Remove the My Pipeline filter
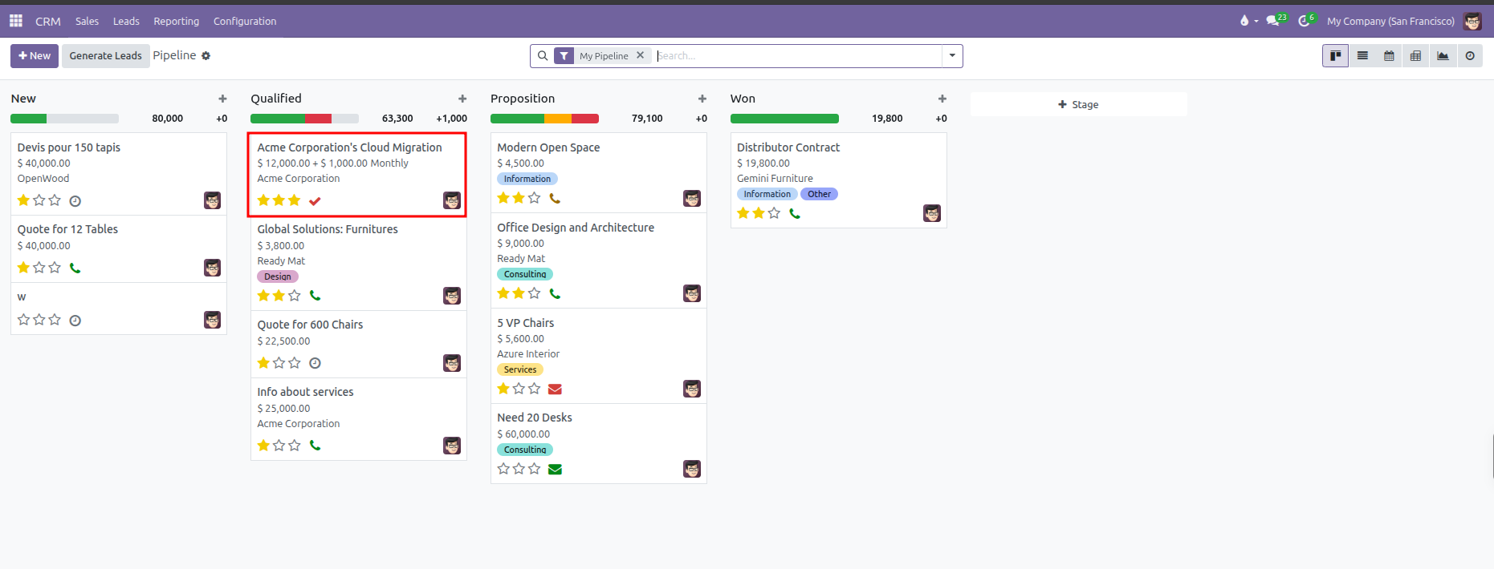Viewport: 1494px width, 569px height. click(640, 55)
